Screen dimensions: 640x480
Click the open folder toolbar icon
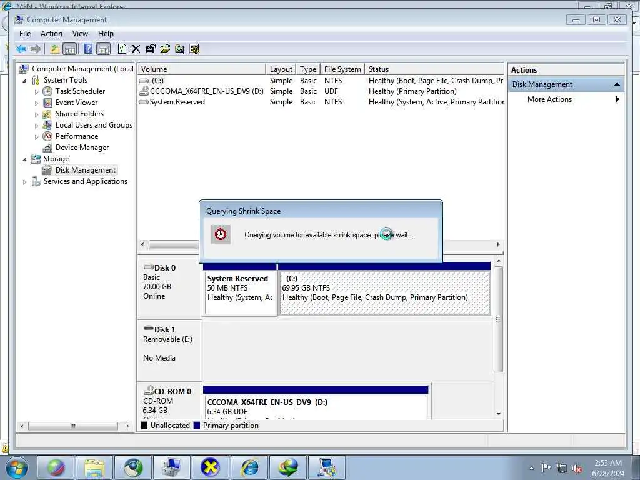coord(165,49)
